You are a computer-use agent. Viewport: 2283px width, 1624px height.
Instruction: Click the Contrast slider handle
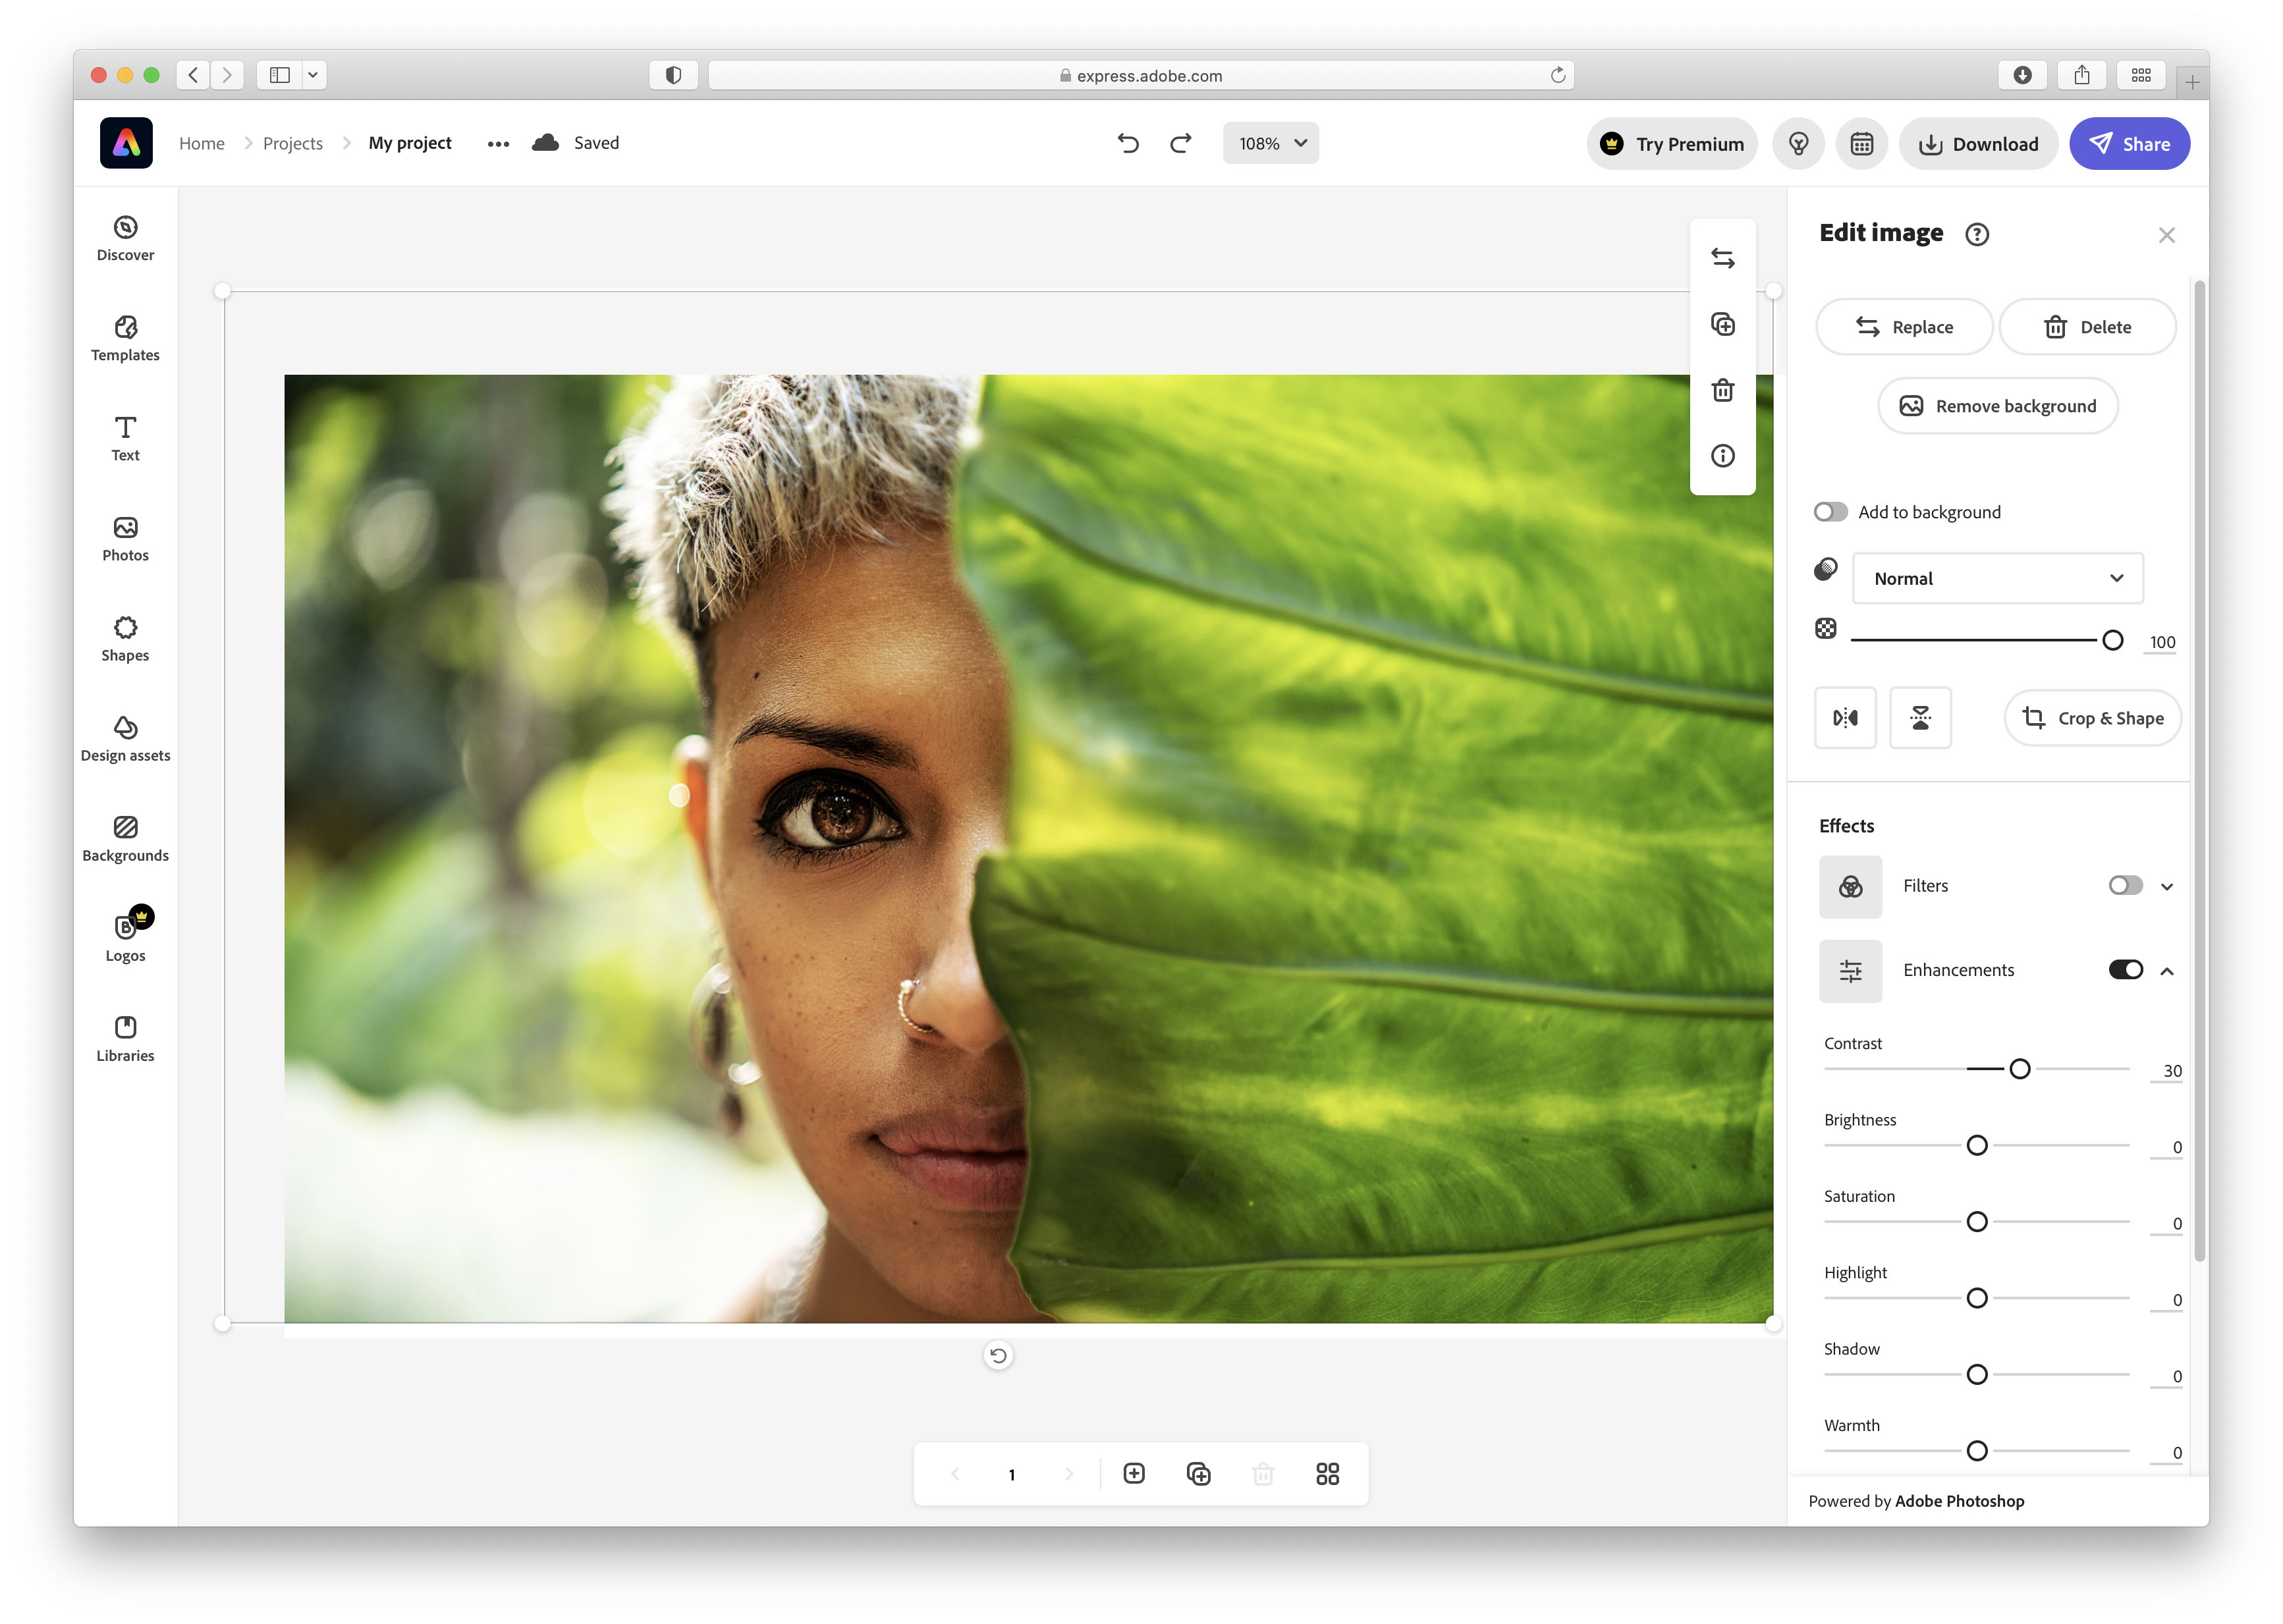click(x=2019, y=1069)
